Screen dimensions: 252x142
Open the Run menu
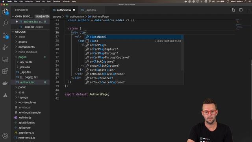coord(49,2)
